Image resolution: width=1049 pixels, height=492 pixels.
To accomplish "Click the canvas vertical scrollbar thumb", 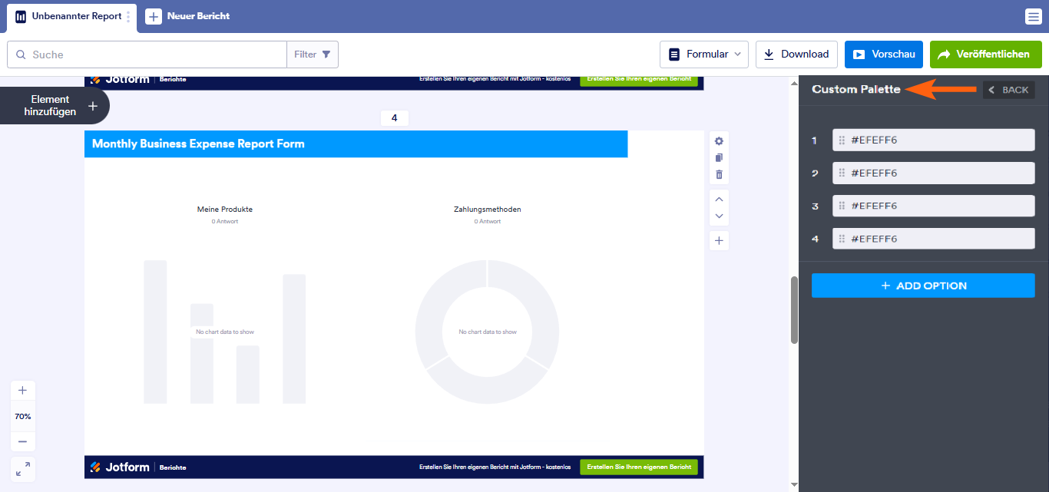I will (794, 310).
